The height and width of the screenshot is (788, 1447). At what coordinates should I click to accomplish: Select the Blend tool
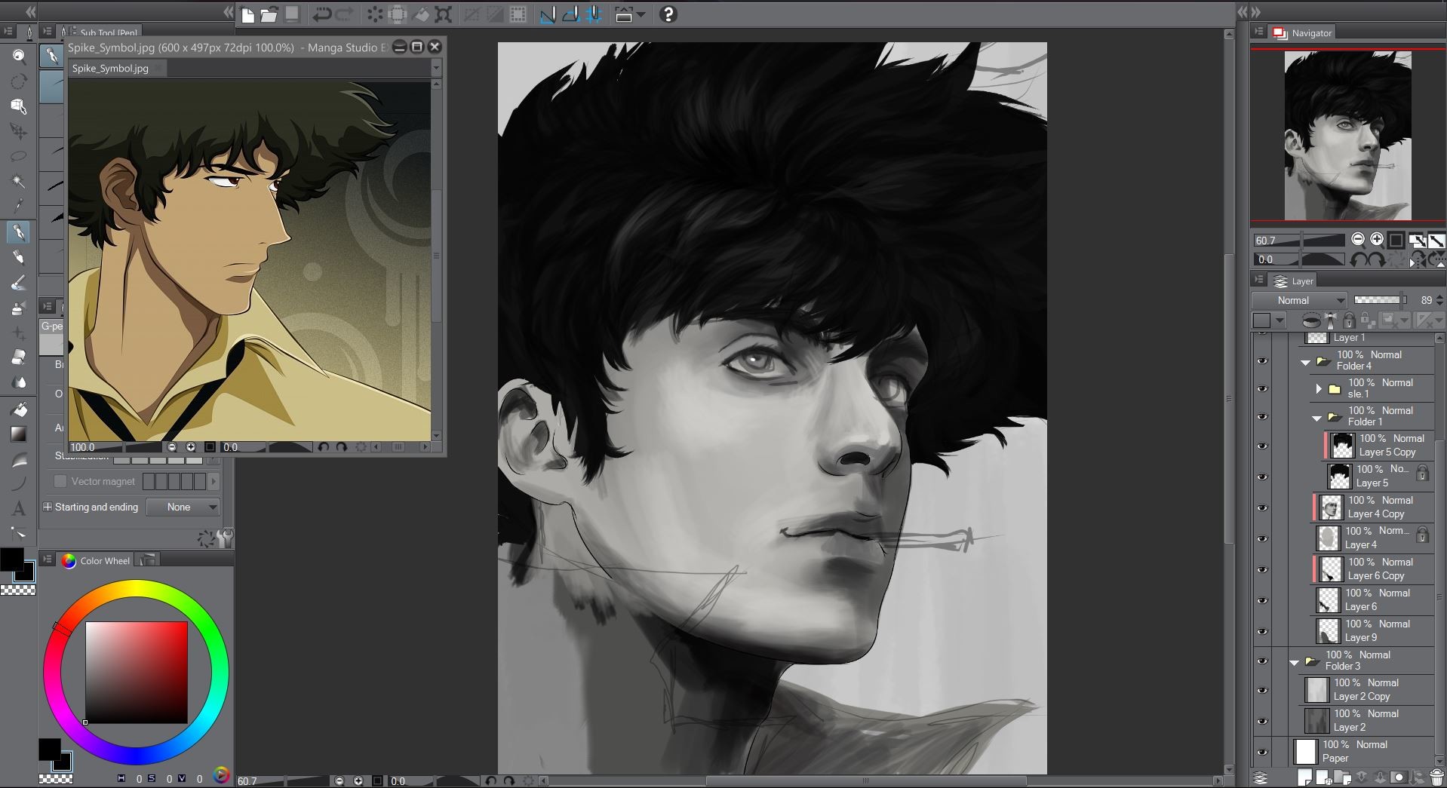(19, 382)
